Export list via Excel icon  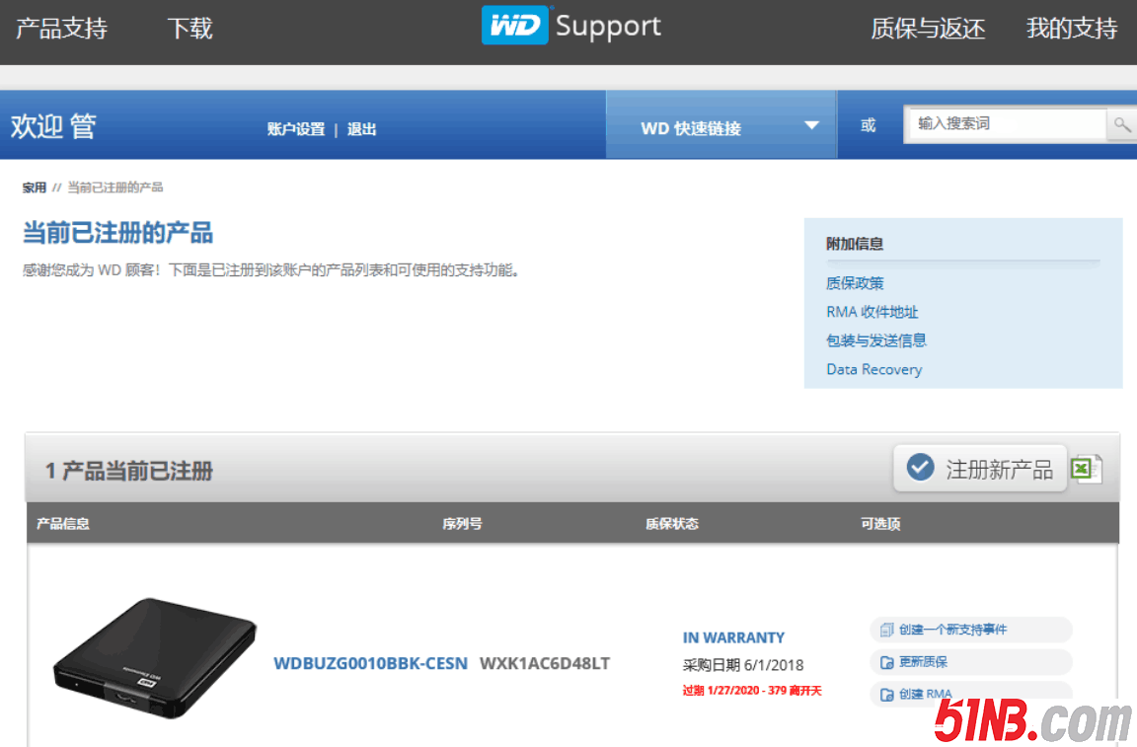coord(1087,468)
